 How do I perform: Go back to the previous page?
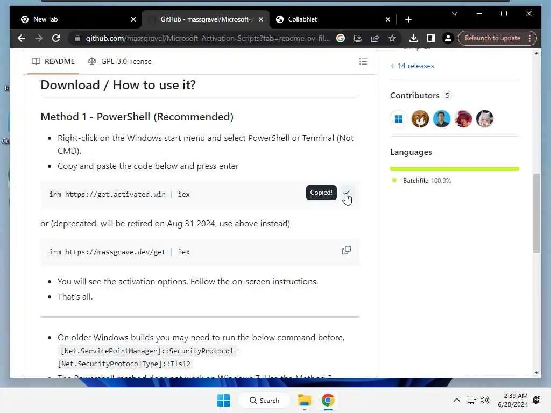click(22, 38)
